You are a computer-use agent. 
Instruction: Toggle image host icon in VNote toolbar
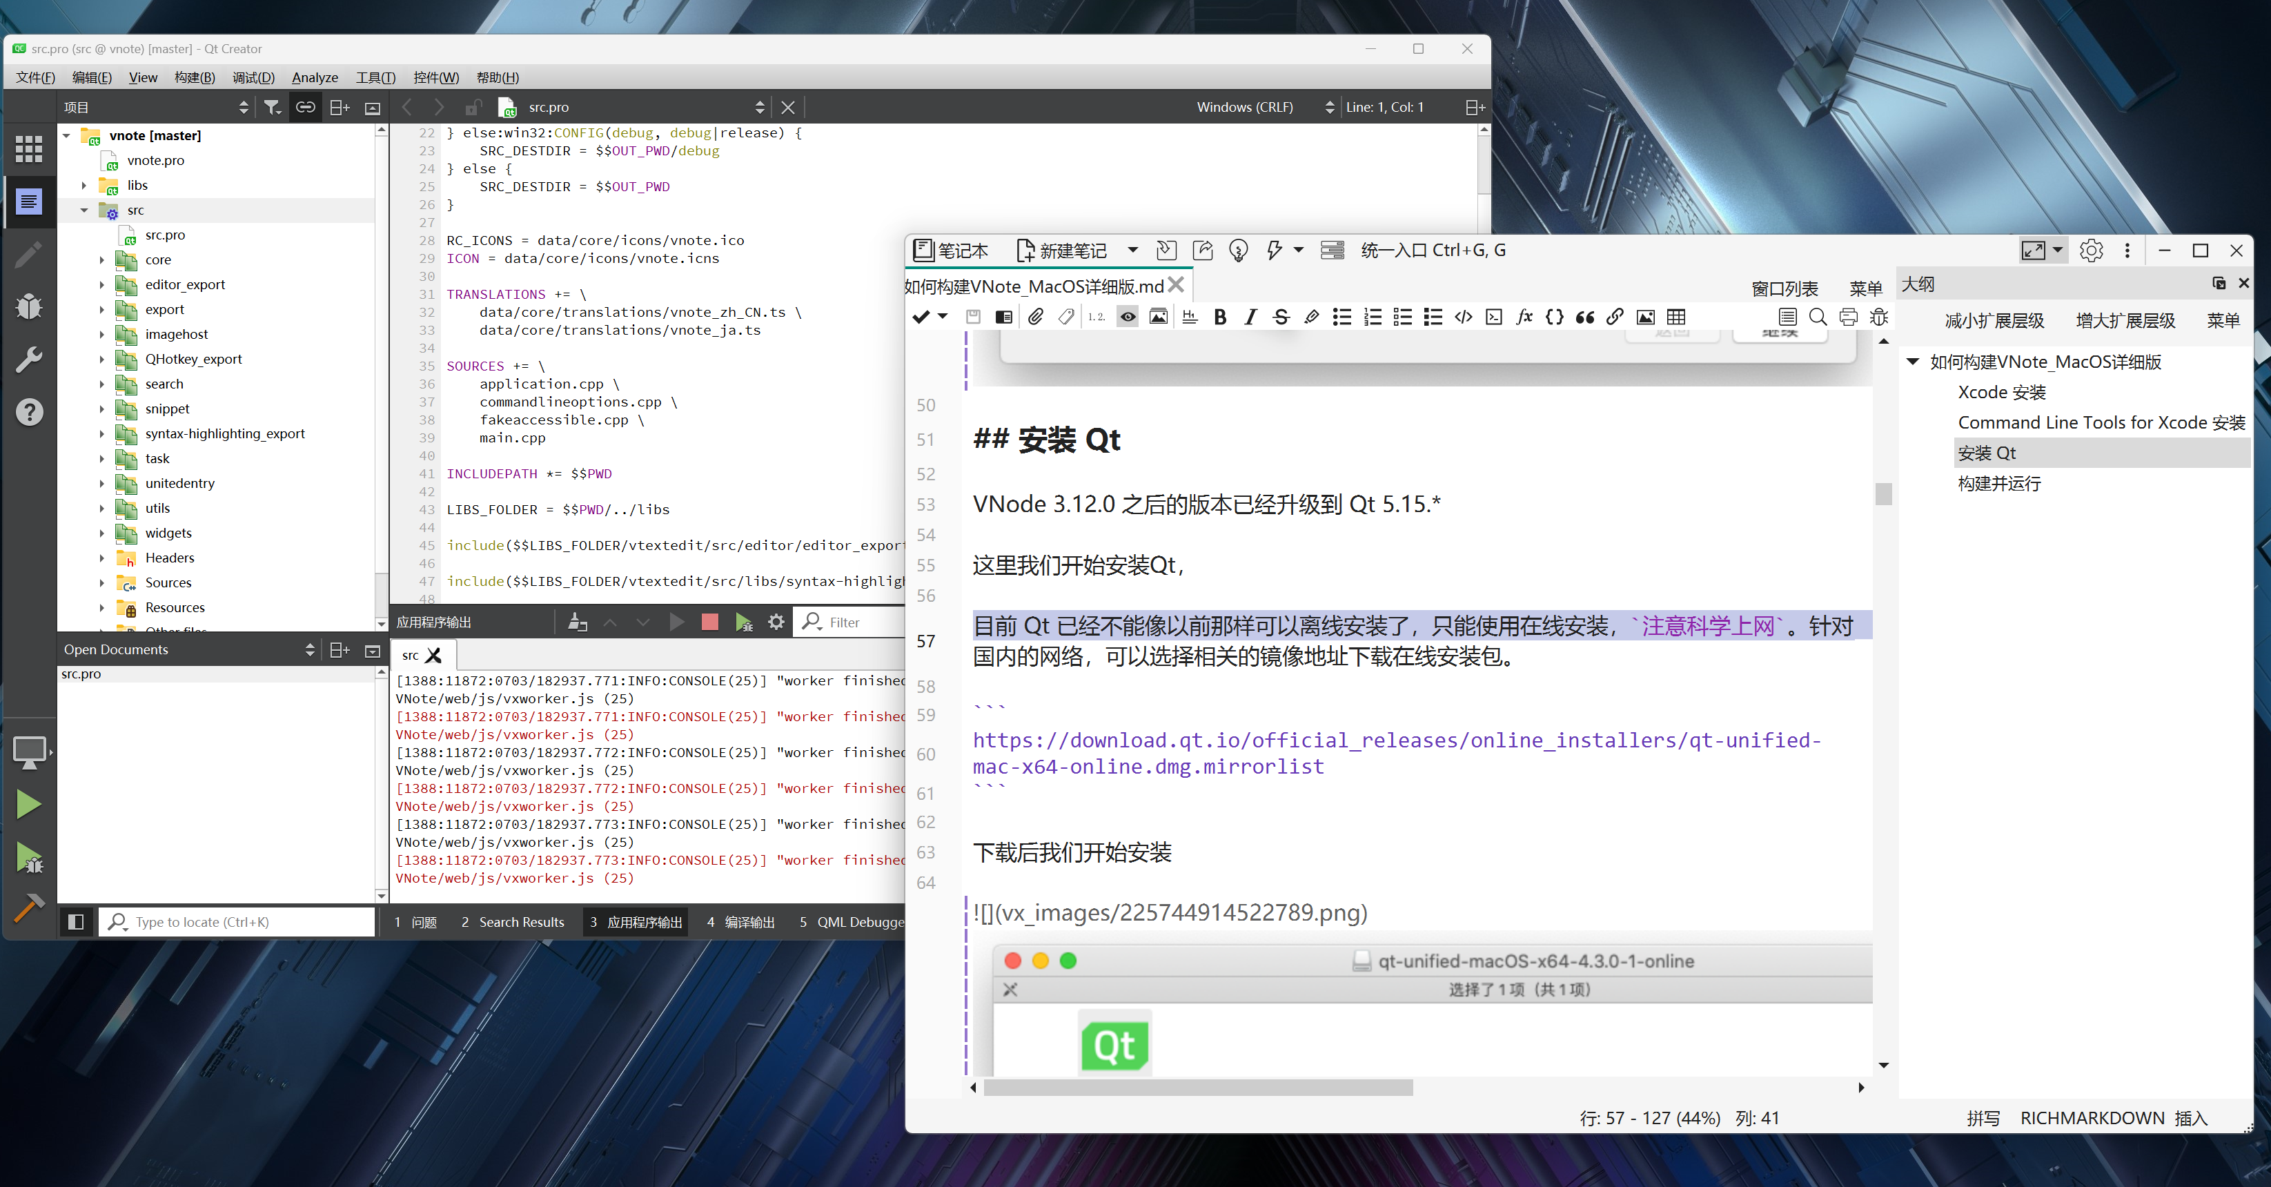point(1159,317)
